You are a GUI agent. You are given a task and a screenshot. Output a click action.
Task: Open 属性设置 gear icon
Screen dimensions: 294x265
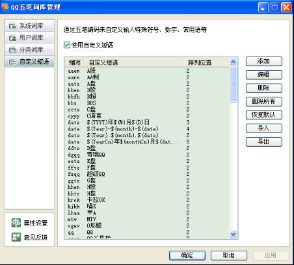pyautogui.click(x=16, y=223)
